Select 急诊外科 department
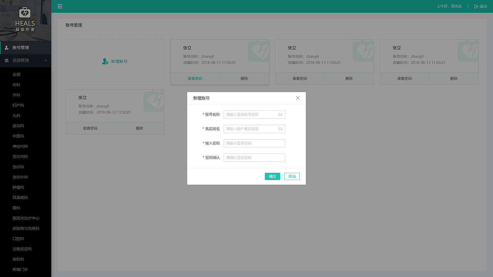493x277 pixels. point(20,177)
